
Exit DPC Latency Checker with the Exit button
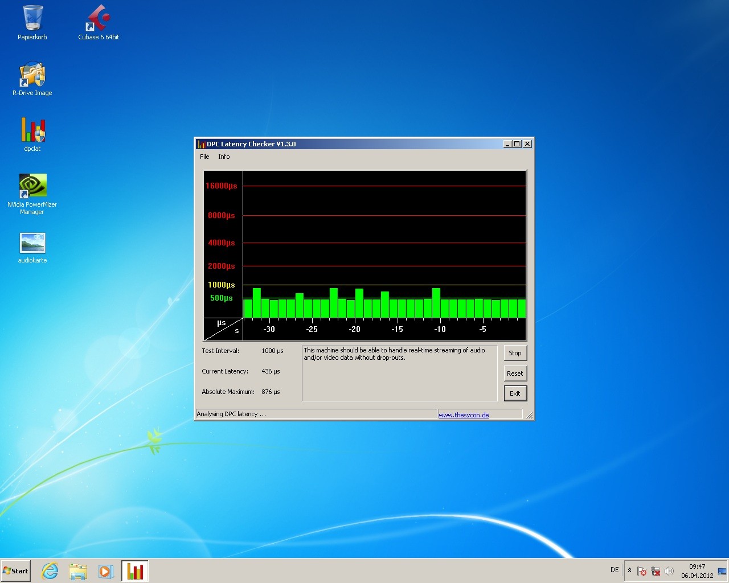tap(515, 393)
